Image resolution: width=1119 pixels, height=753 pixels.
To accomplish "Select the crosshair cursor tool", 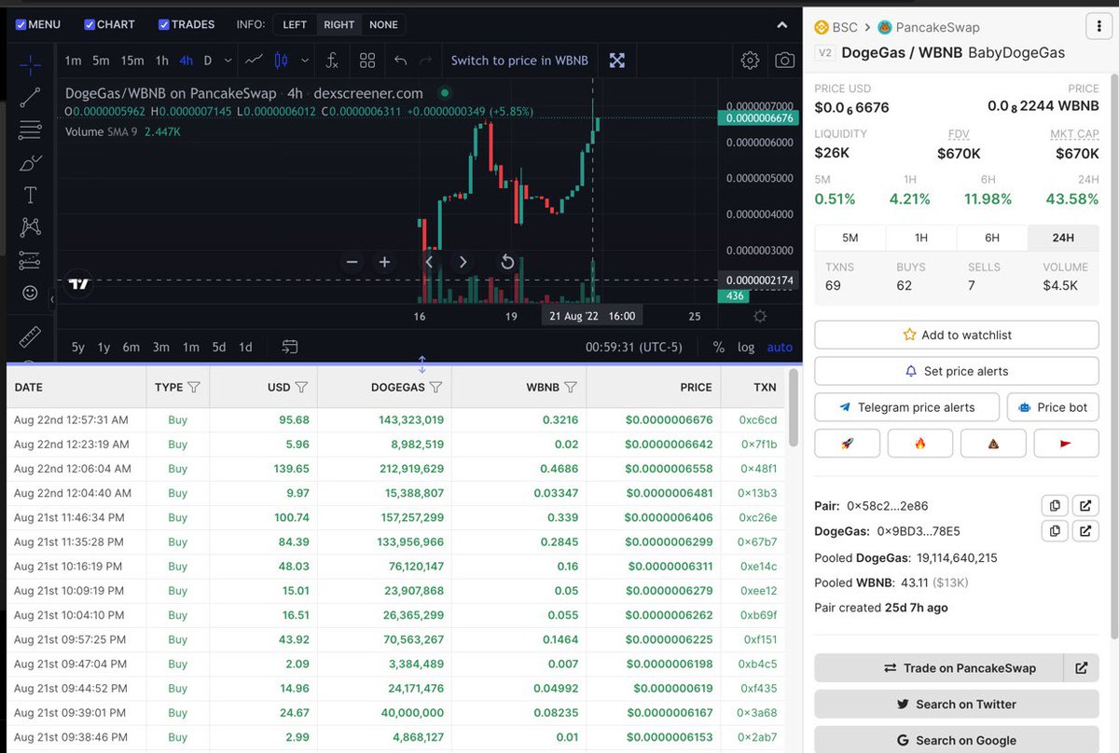I will (x=30, y=65).
